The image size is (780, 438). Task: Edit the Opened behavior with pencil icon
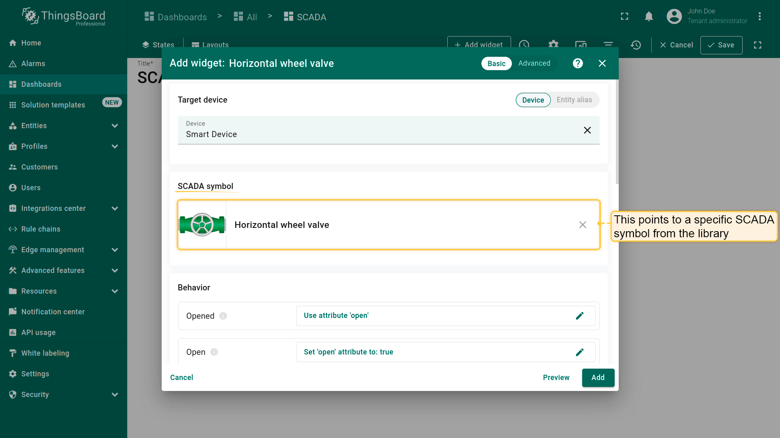580,316
